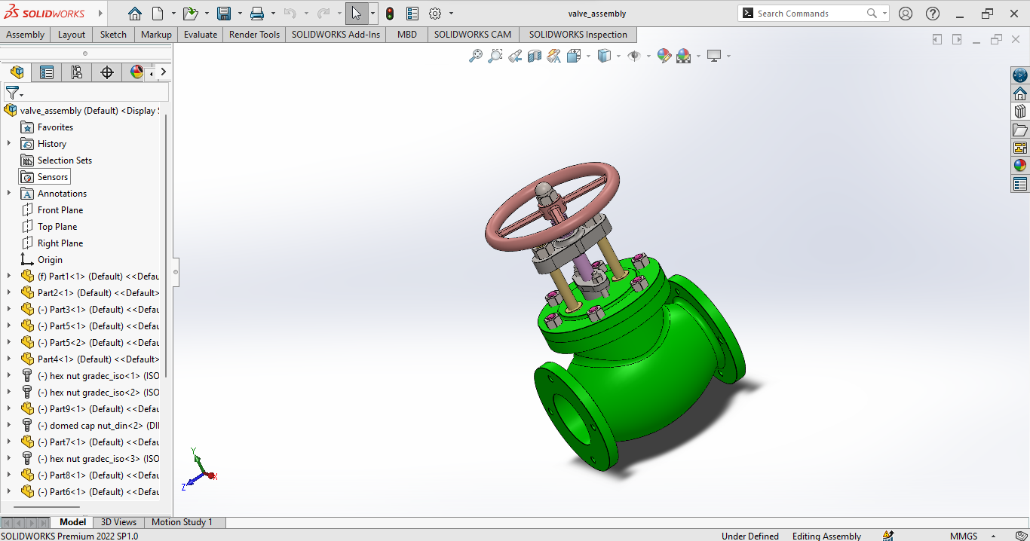Viewport: 1030px width, 541px height.
Task: Choose Display Style cube icon
Action: pyautogui.click(x=604, y=56)
